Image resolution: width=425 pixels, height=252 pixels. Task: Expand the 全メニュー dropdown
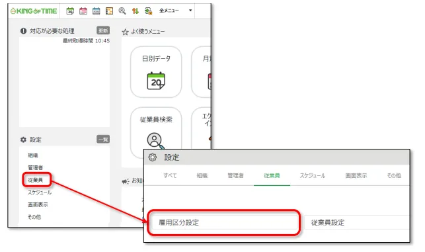[176, 11]
